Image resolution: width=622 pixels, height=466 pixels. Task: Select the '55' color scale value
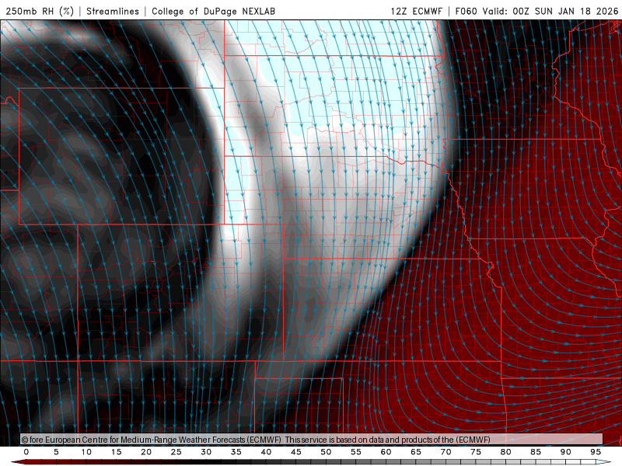click(356, 452)
